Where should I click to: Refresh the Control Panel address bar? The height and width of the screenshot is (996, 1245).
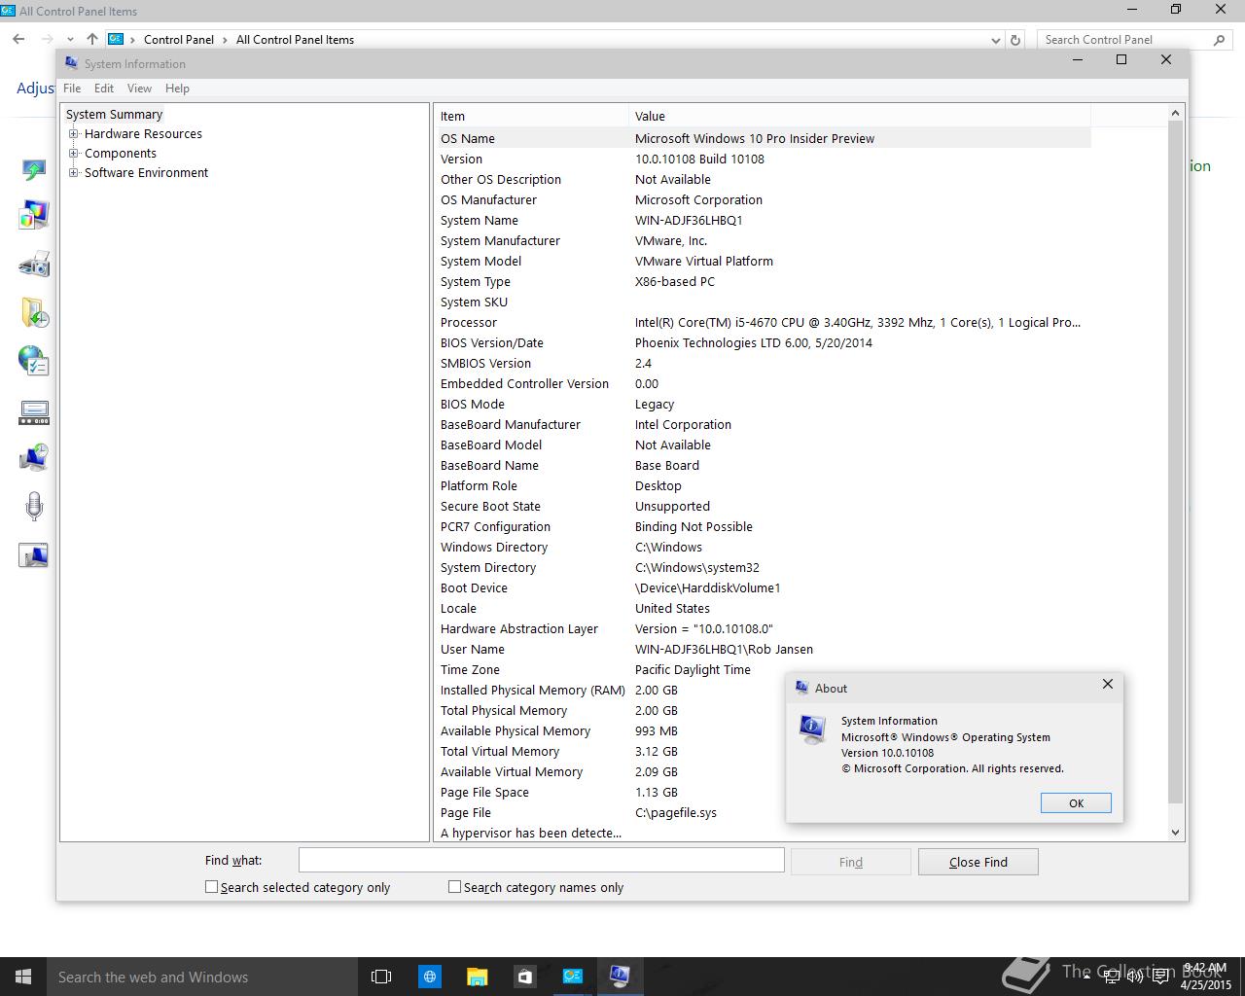pyautogui.click(x=1015, y=40)
